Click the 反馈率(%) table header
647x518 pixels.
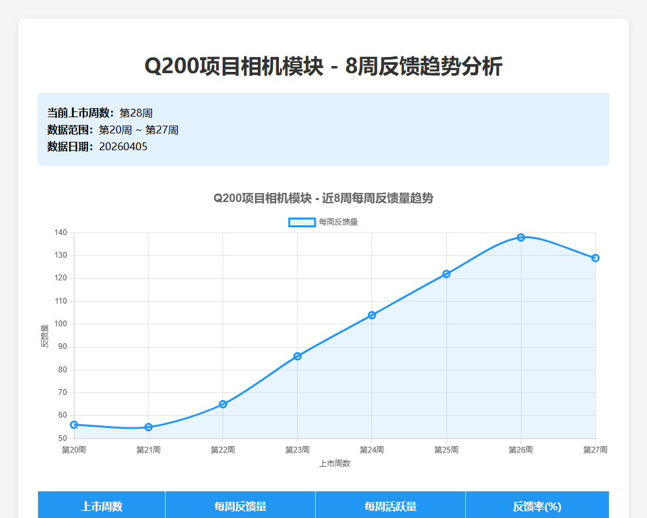(x=537, y=506)
